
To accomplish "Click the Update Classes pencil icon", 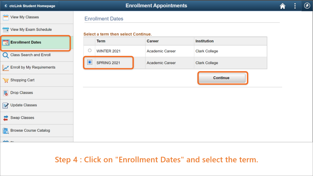I will tap(6, 105).
